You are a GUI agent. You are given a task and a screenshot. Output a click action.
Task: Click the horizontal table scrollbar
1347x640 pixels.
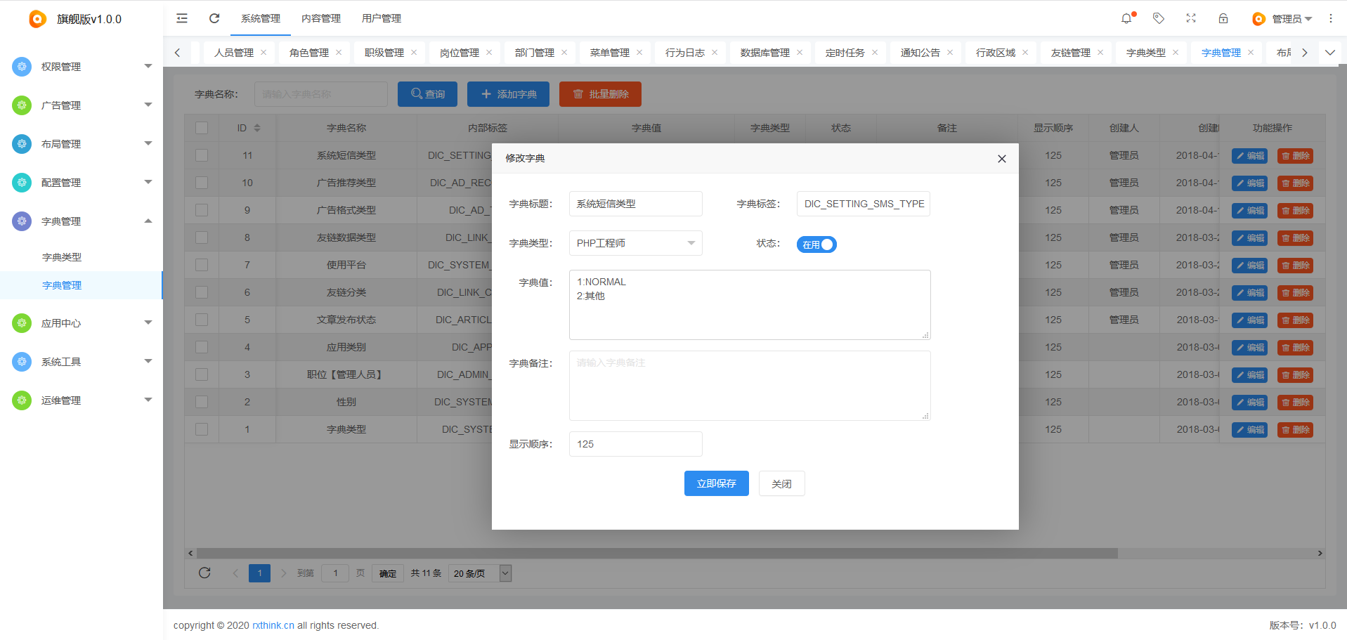click(x=657, y=553)
